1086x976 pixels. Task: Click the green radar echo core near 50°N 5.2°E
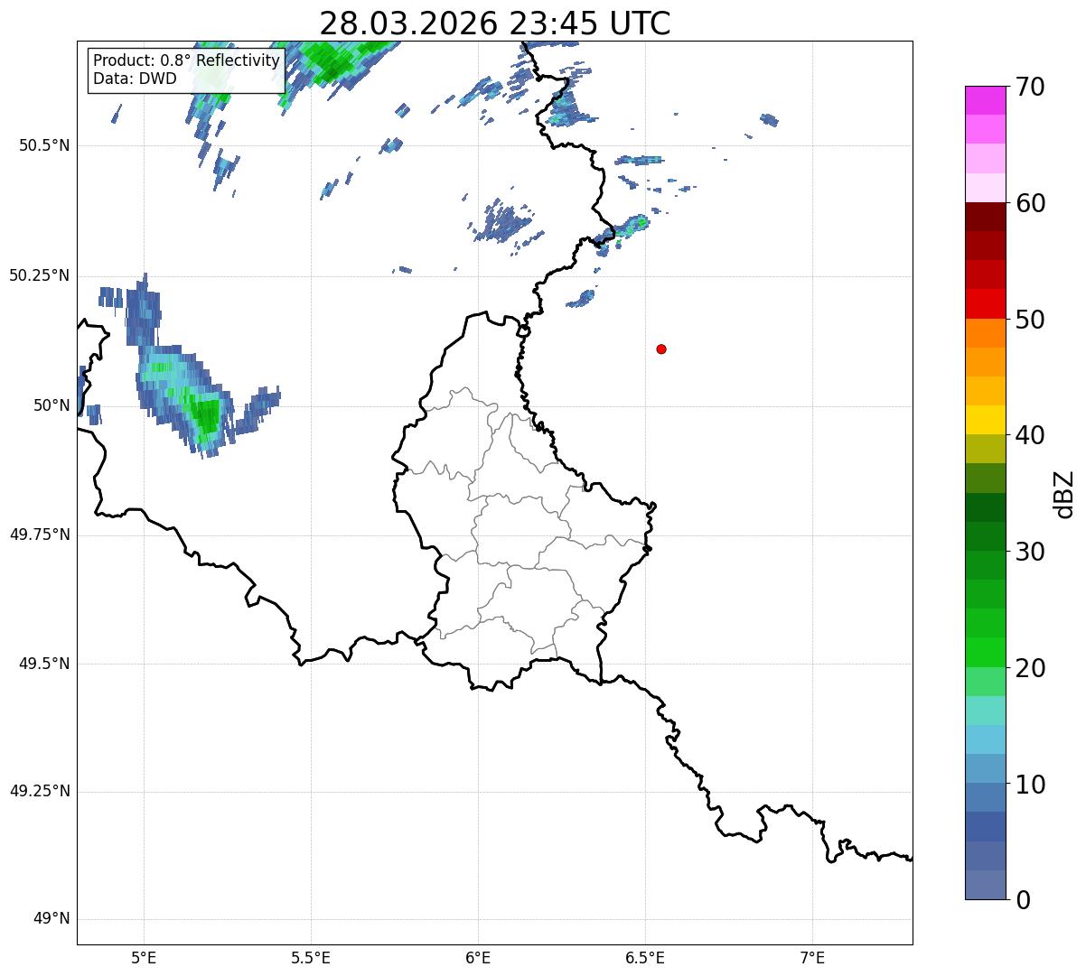[206, 417]
